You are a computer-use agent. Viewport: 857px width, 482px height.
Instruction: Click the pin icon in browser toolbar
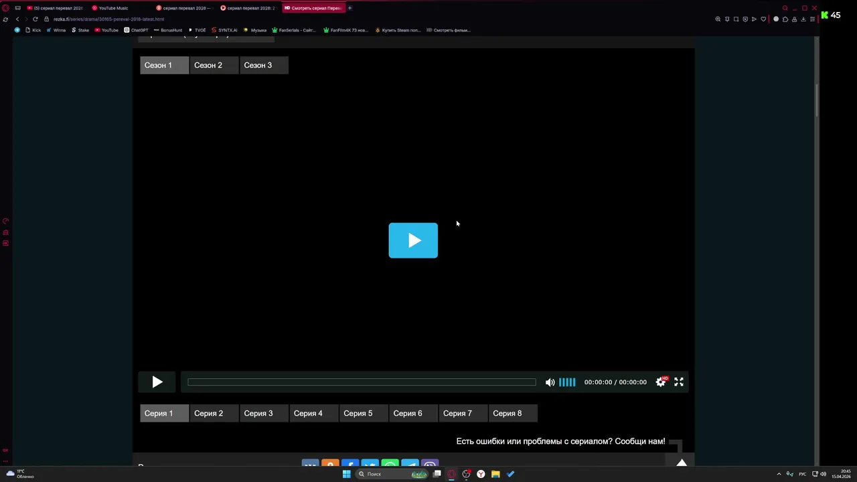coord(727,19)
